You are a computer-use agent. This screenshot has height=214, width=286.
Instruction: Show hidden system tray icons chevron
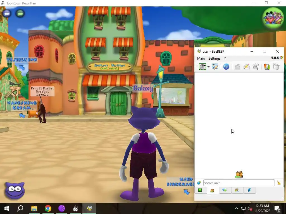[236, 208]
